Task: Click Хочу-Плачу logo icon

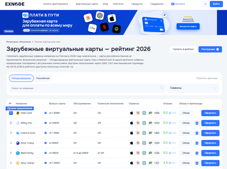Action: coord(18,143)
